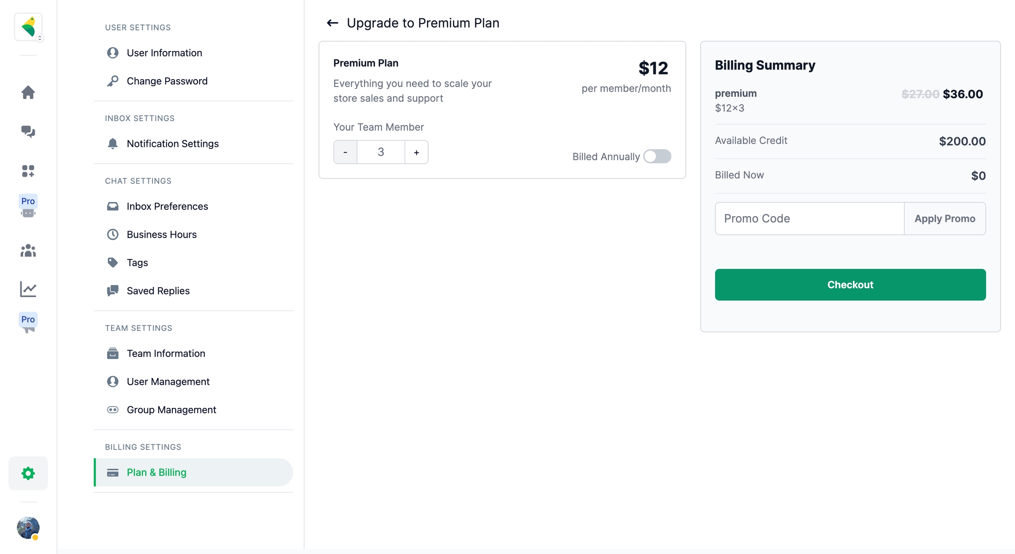
Task: Open the analytics line chart icon
Action: (28, 289)
